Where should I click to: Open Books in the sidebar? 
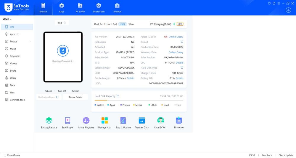[x=17, y=70]
